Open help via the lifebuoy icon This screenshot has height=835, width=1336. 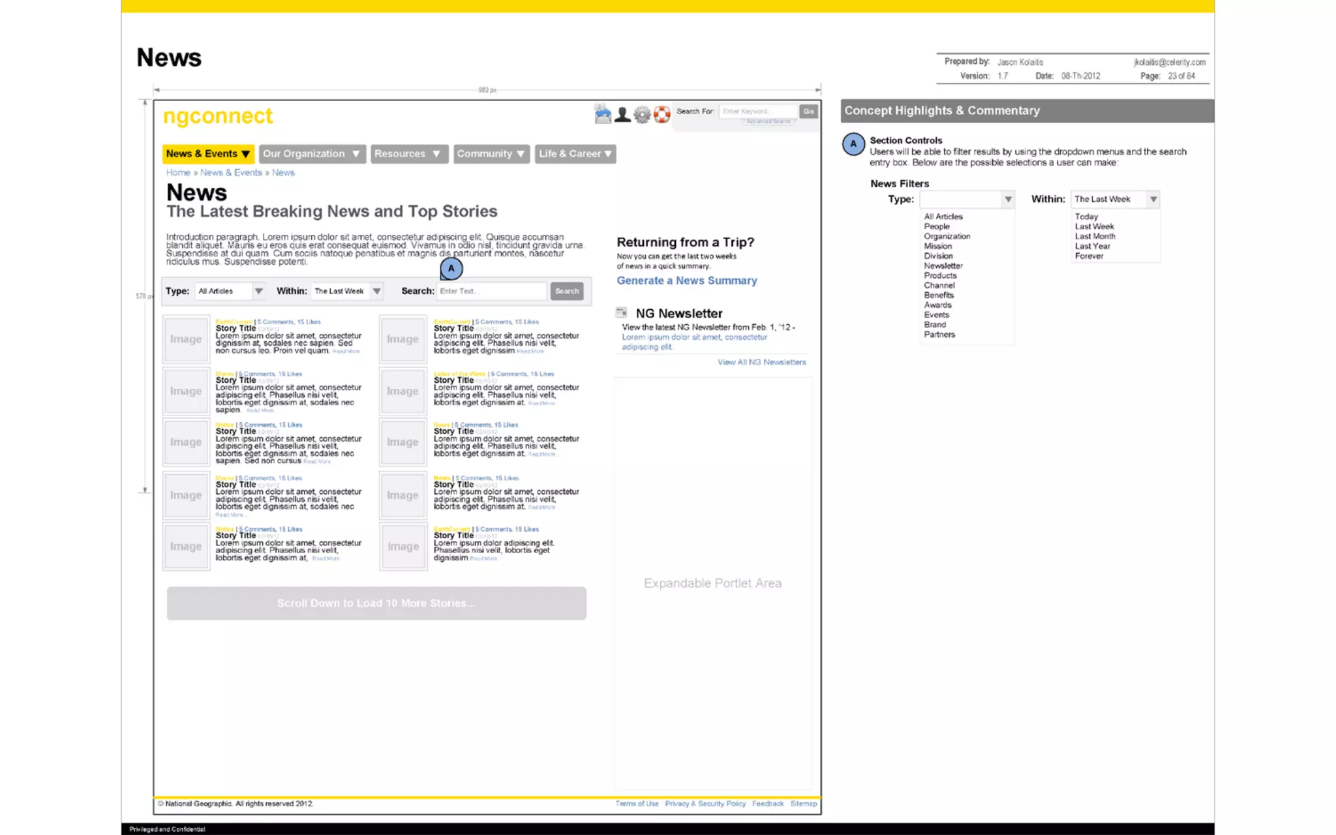click(662, 115)
